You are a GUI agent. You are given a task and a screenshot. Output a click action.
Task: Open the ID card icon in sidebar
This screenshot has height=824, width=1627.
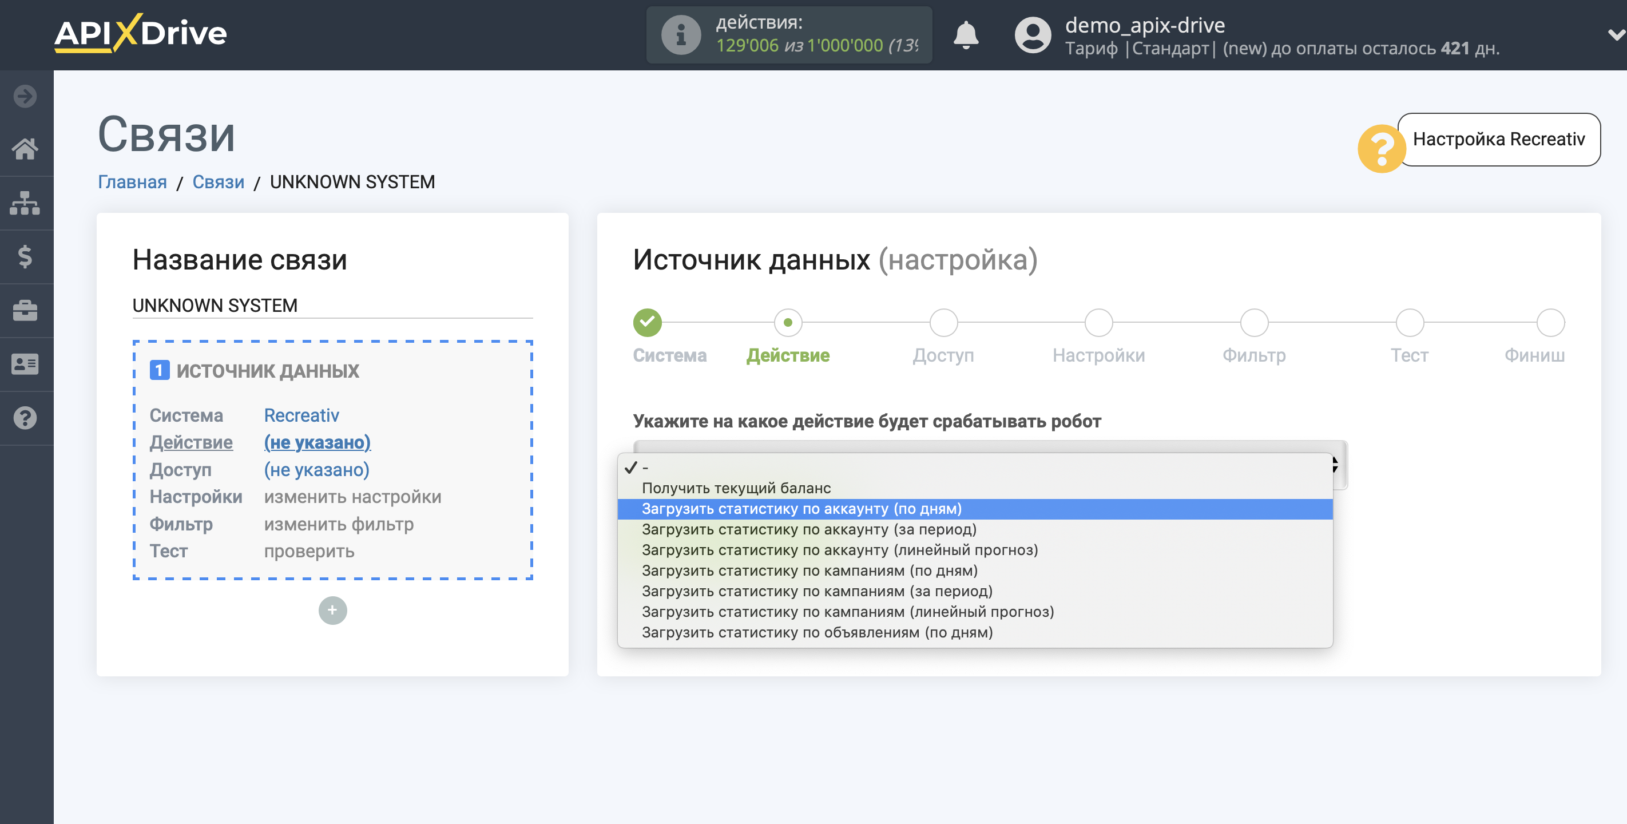tap(25, 364)
